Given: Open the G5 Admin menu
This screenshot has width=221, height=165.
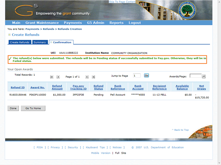Looking at the screenshot, I should [x=96, y=23].
